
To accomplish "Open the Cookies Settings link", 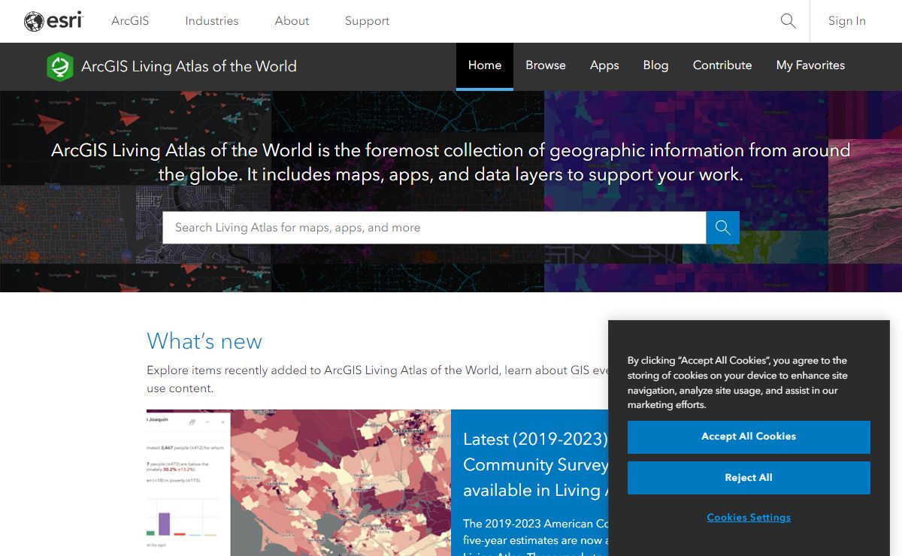I will coord(749,518).
